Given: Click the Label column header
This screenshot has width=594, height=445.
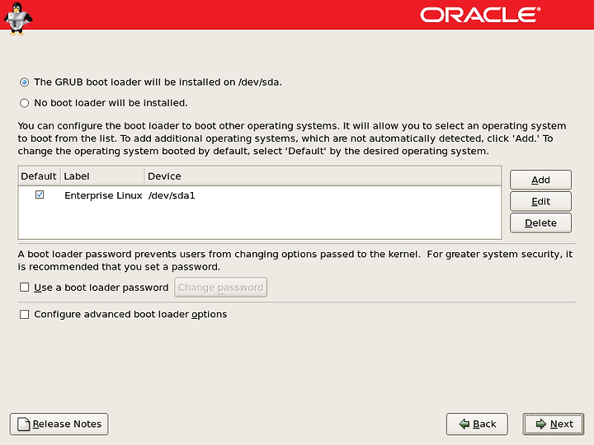Looking at the screenshot, I should (102, 176).
